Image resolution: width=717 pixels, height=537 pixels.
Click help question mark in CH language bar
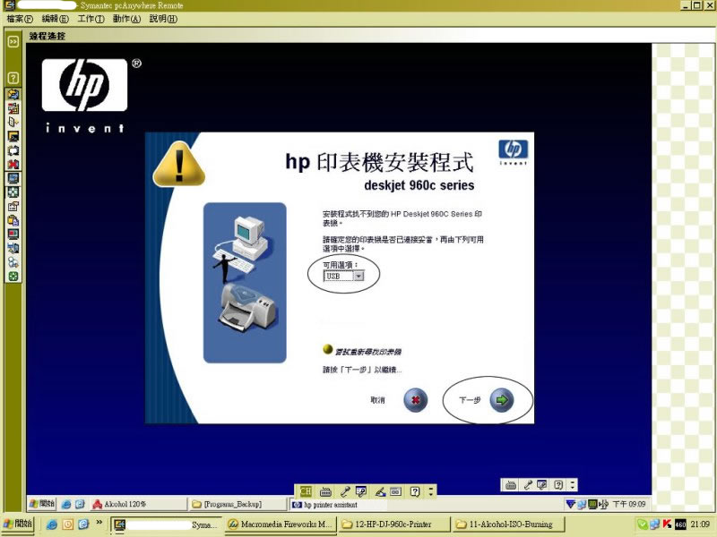tap(415, 491)
